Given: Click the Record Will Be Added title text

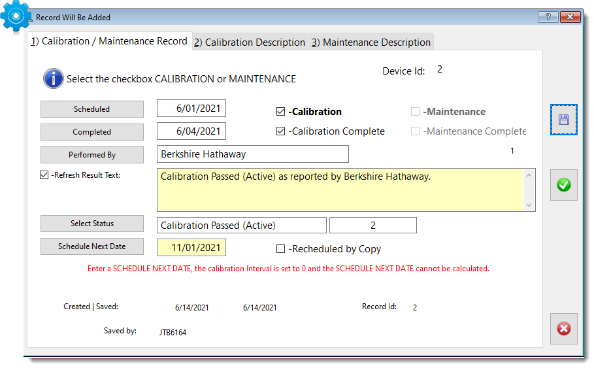Looking at the screenshot, I should pyautogui.click(x=73, y=18).
